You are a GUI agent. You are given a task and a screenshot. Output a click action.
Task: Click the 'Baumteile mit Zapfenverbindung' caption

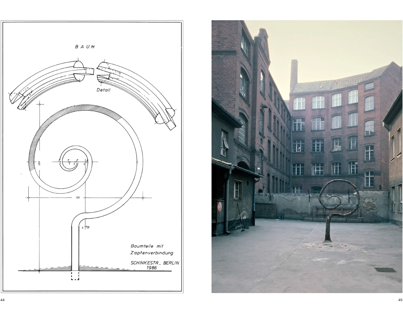pyautogui.click(x=152, y=250)
